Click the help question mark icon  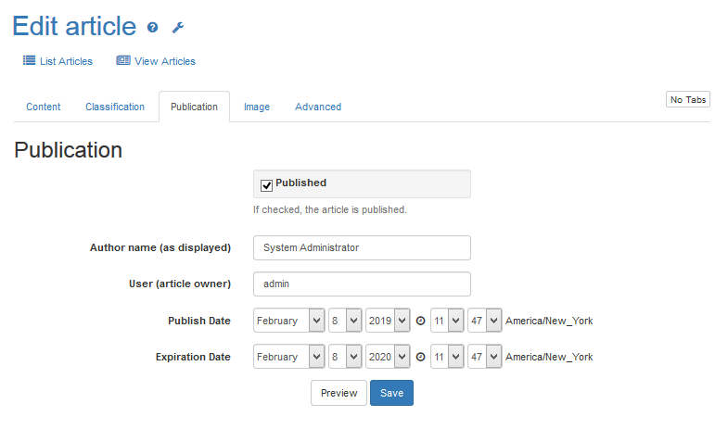pos(153,28)
